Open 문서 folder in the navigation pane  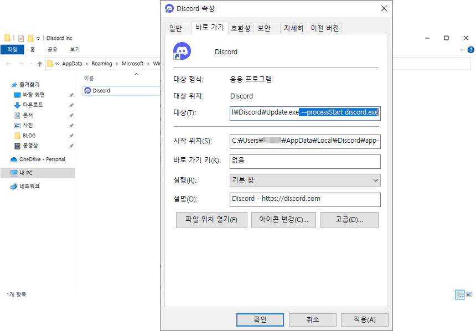[28, 115]
